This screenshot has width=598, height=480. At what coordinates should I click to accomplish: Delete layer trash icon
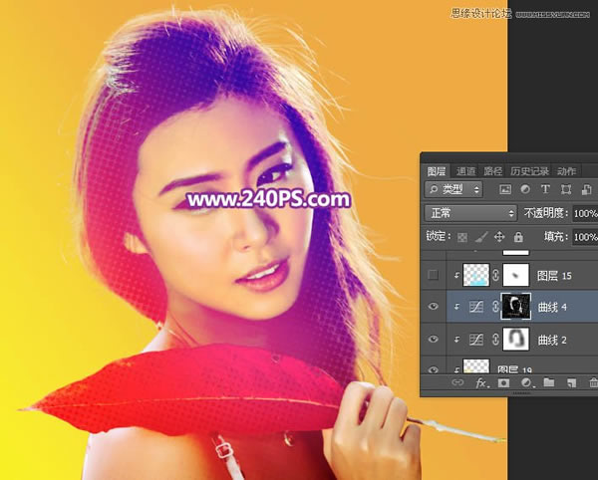coord(593,382)
